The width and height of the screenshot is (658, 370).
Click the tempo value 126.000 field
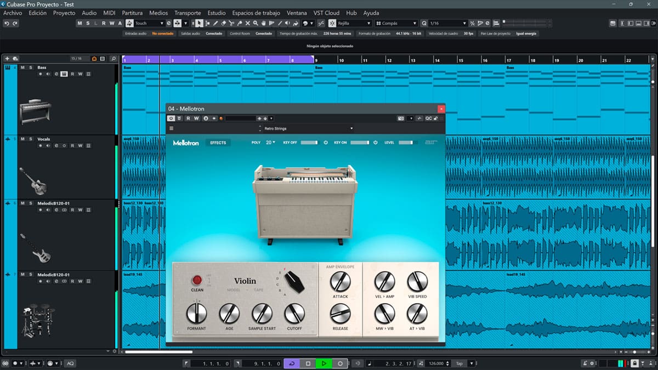pos(437,363)
